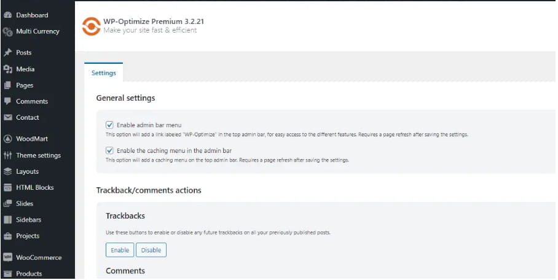The width and height of the screenshot is (558, 280).
Task: Open the Layouts menu item
Action: [x=27, y=171]
